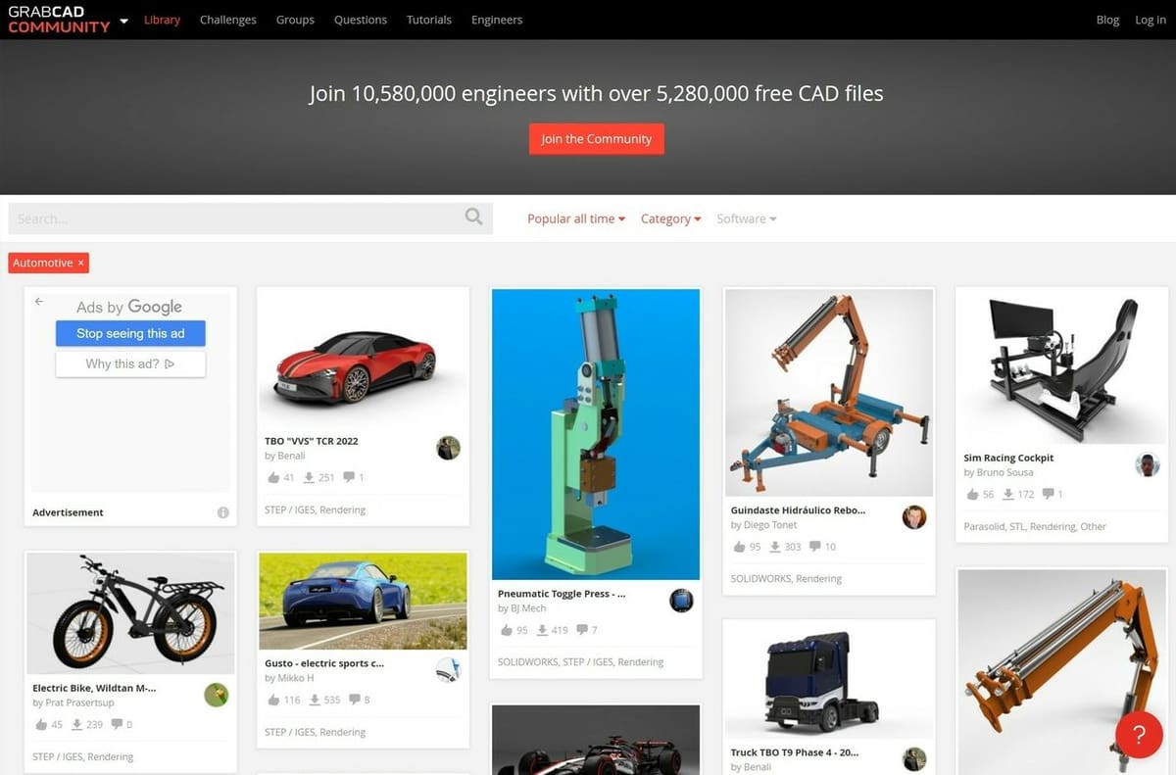Open the hydraulic crane trailer thumbnail
This screenshot has width=1176, height=775.
pyautogui.click(x=829, y=393)
